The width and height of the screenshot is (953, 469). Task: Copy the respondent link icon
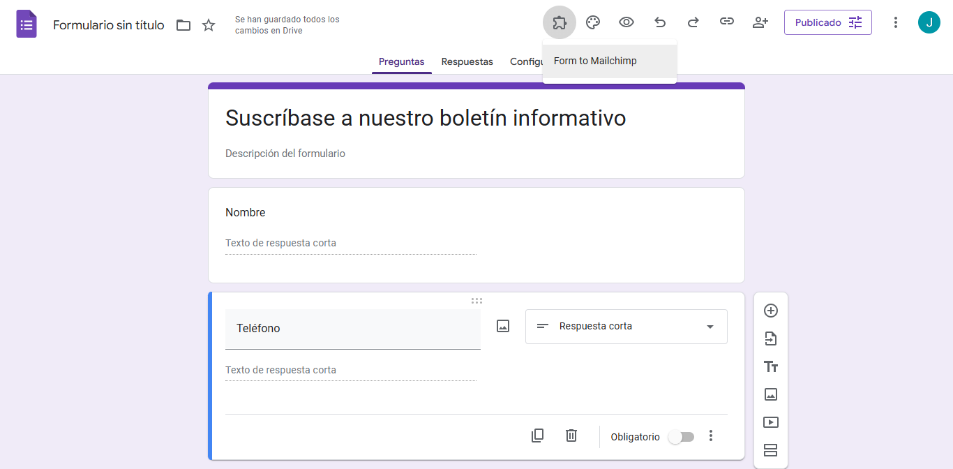pos(727,22)
